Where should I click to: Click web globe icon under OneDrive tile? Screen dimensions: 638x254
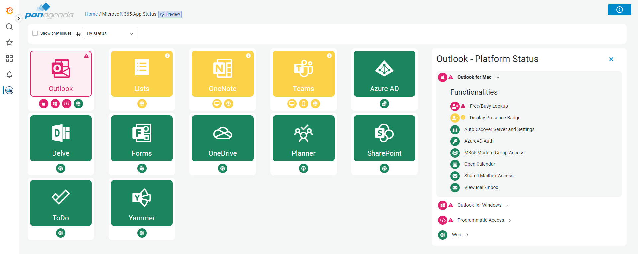coord(223,168)
